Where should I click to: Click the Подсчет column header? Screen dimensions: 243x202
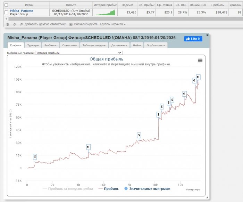click(127, 5)
